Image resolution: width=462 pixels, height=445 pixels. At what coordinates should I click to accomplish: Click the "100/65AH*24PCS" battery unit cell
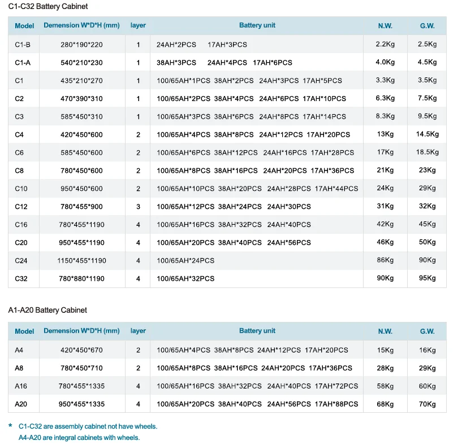pos(185,260)
